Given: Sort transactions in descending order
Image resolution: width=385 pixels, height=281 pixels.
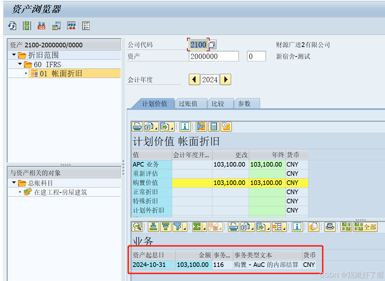Looking at the screenshot, I should point(166,227).
